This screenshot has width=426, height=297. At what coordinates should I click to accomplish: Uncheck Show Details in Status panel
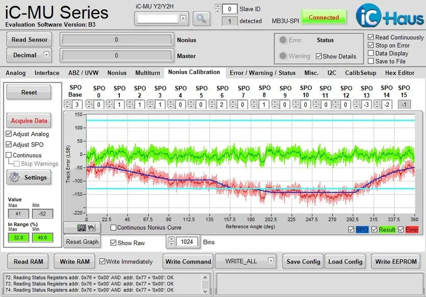318,56
